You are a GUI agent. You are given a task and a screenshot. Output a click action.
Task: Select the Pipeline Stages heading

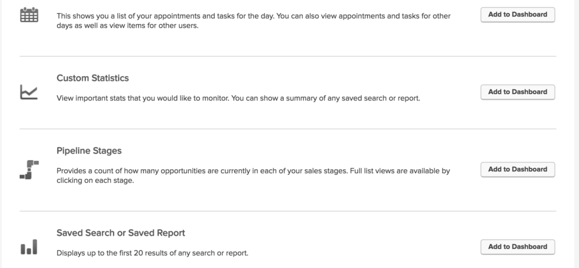point(89,151)
